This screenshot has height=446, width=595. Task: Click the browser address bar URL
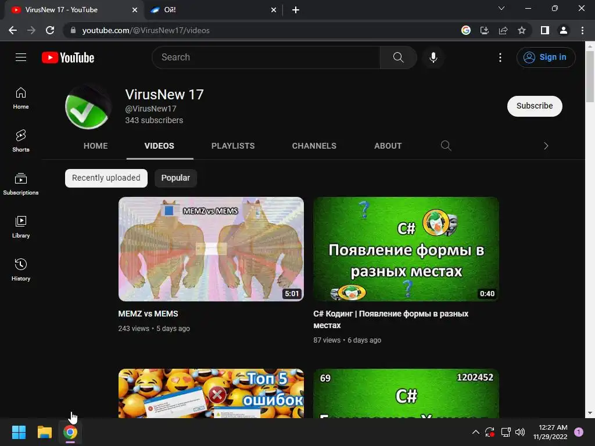pyautogui.click(x=146, y=30)
